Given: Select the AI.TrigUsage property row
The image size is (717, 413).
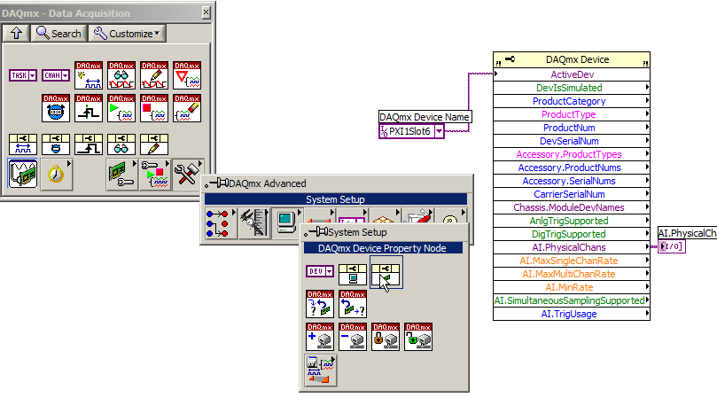Looking at the screenshot, I should coord(572,314).
